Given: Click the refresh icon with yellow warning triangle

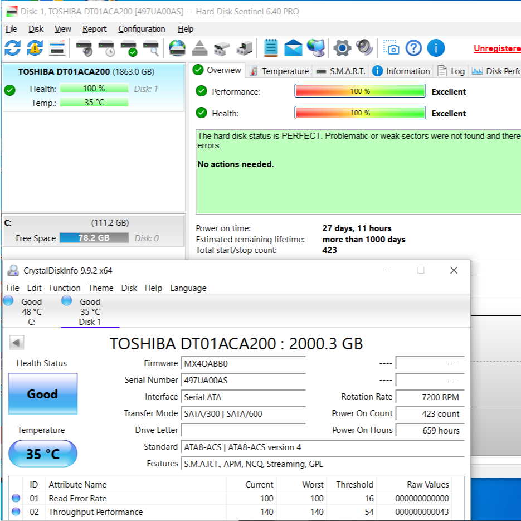Looking at the screenshot, I should point(35,48).
